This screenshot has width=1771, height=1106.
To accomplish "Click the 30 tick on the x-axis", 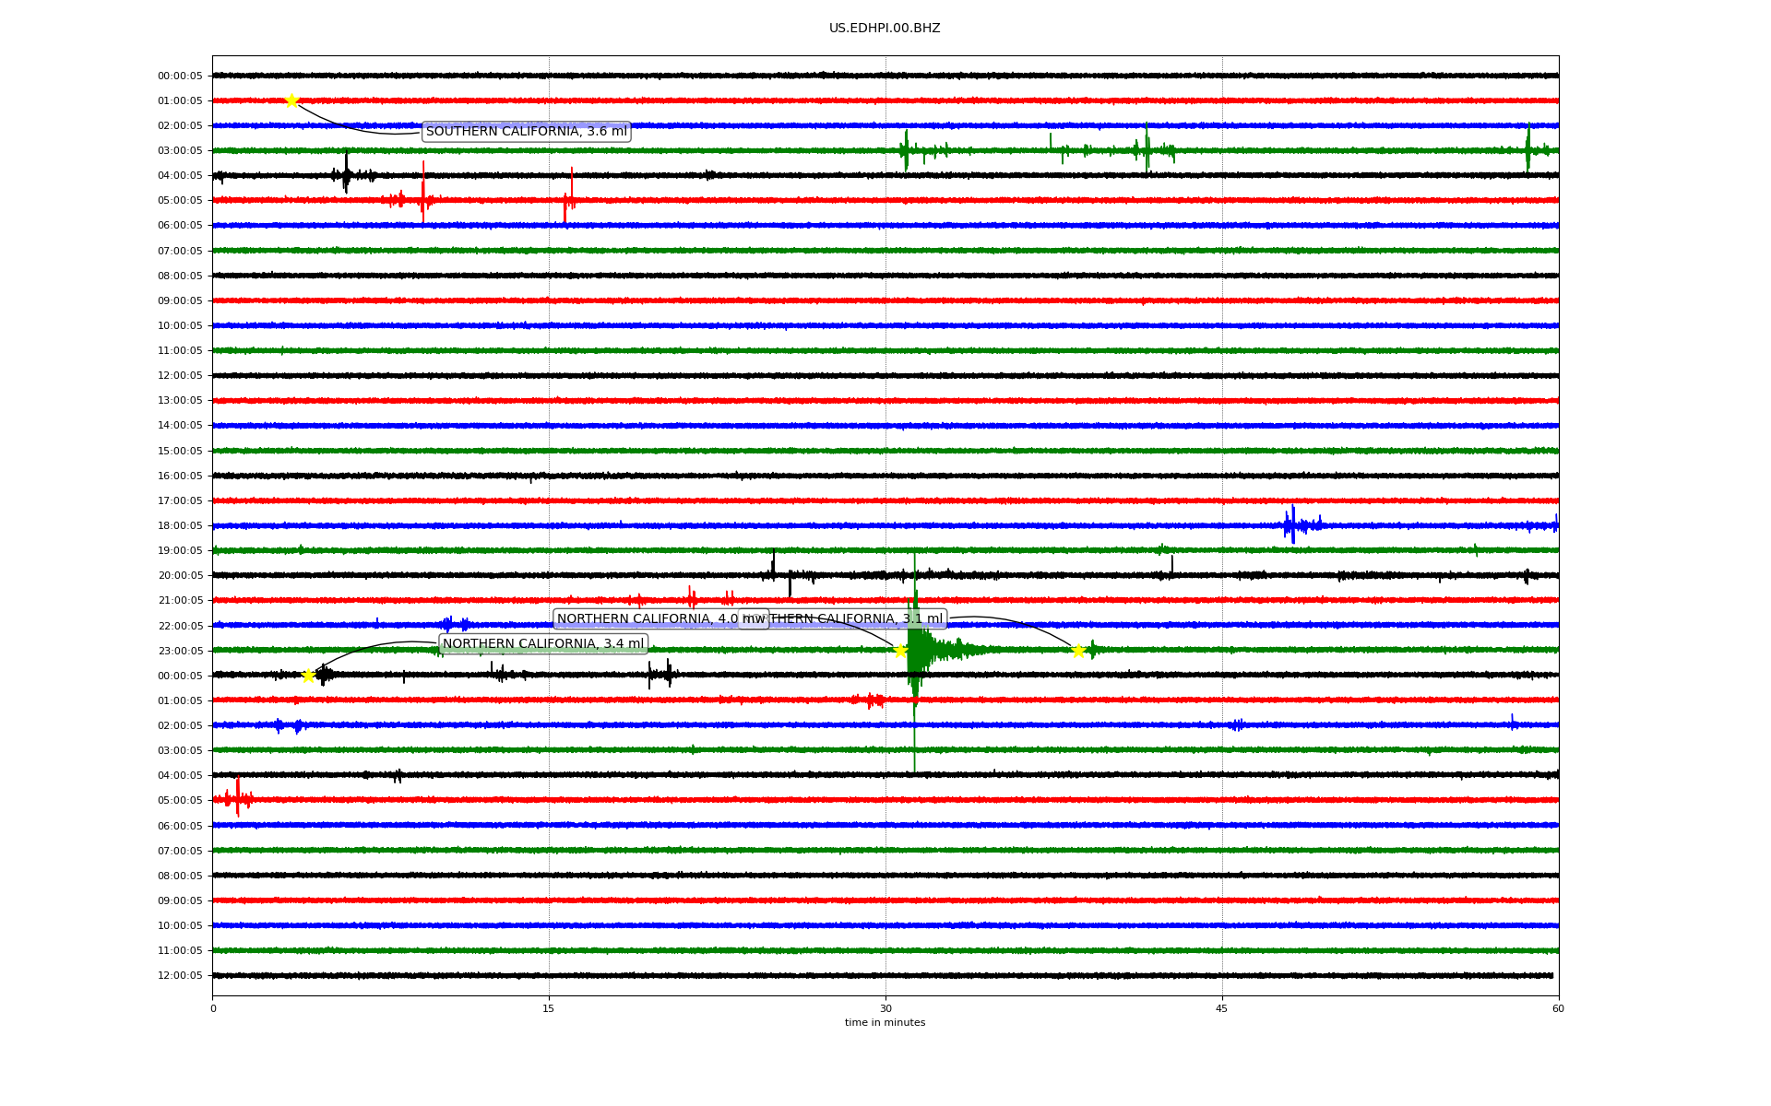I will tap(885, 1008).
